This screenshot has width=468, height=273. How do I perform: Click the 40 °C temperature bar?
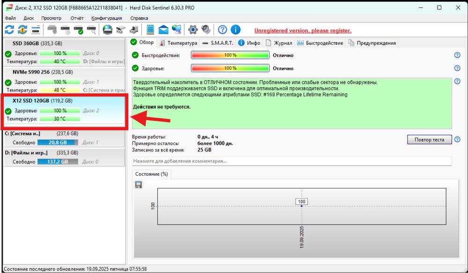60,61
